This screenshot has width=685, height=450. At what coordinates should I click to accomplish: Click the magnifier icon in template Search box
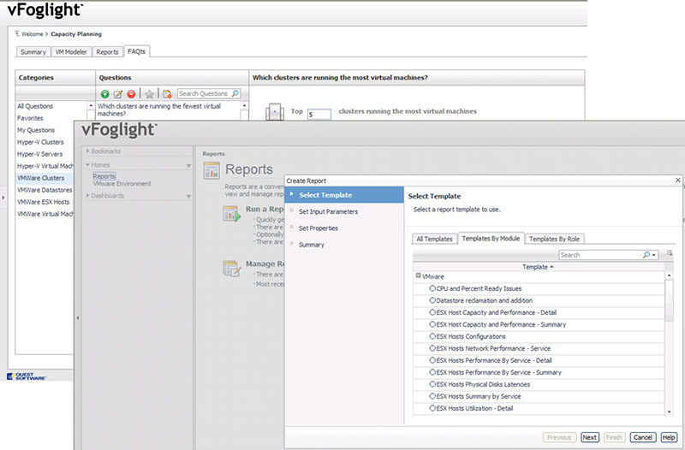646,255
